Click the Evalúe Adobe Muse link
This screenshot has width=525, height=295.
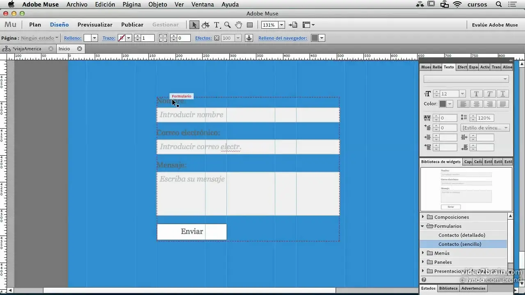495,25
